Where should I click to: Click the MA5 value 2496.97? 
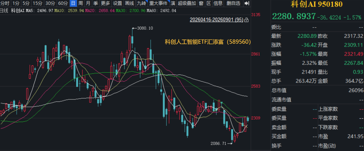(45, 10)
